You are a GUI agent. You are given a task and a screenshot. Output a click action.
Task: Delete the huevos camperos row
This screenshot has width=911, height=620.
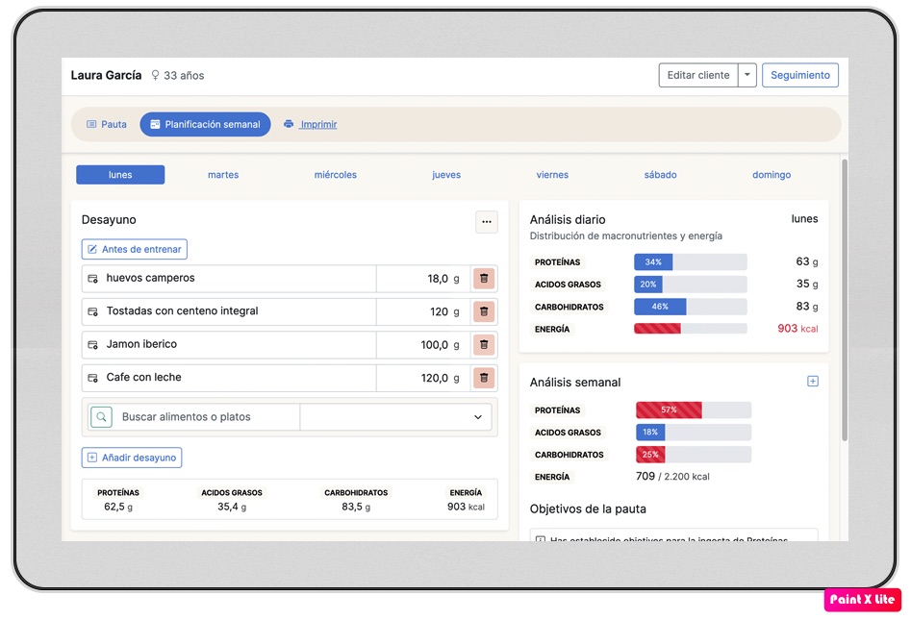[x=484, y=279]
